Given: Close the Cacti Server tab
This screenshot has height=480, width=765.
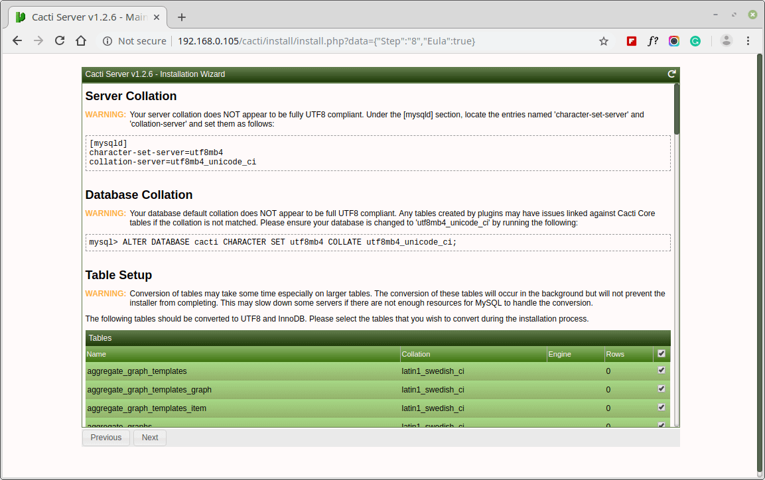Looking at the screenshot, I should (157, 17).
